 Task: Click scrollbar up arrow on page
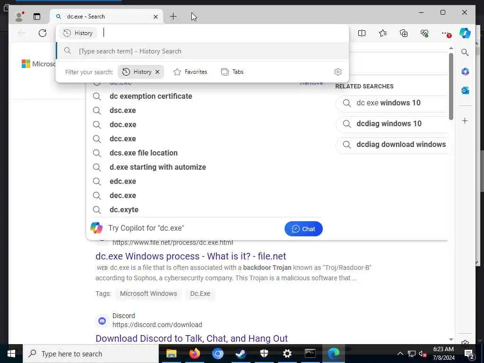(451, 49)
